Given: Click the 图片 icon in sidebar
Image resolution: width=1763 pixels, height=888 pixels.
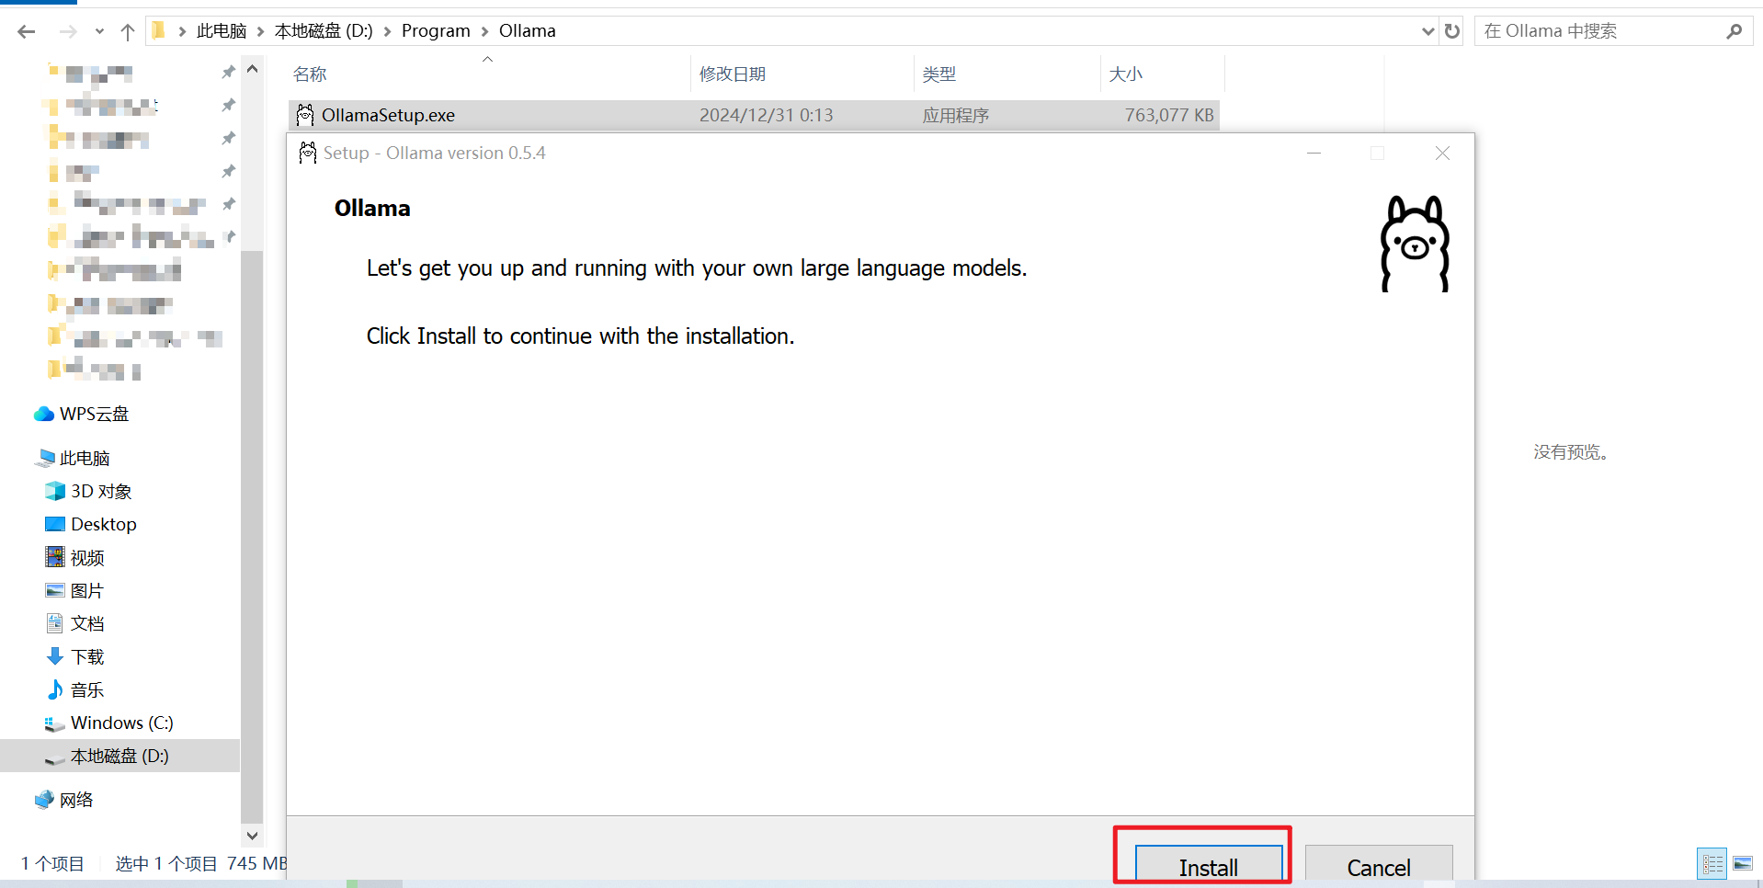Looking at the screenshot, I should coord(55,590).
